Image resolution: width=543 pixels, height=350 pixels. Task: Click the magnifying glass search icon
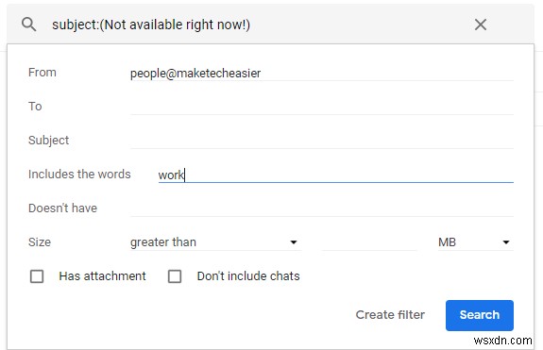coord(28,25)
